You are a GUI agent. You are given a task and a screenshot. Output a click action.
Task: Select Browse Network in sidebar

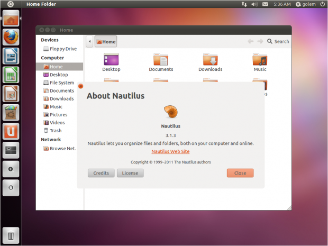[x=60, y=148]
